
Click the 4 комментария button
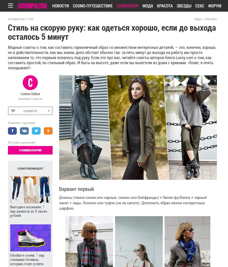click(30, 150)
